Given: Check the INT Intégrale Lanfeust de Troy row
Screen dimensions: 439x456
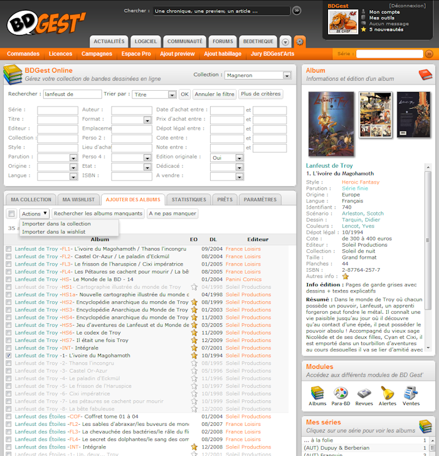Looking at the screenshot, I should coord(9,348).
